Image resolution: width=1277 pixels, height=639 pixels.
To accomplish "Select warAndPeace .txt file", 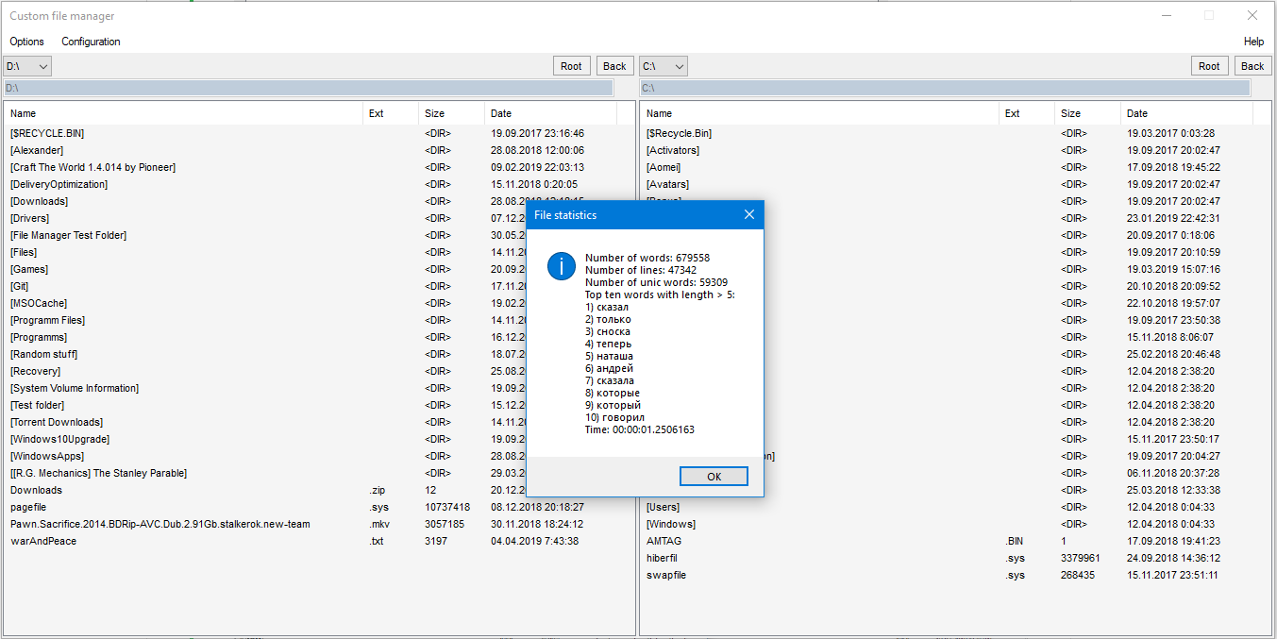I will [x=43, y=542].
